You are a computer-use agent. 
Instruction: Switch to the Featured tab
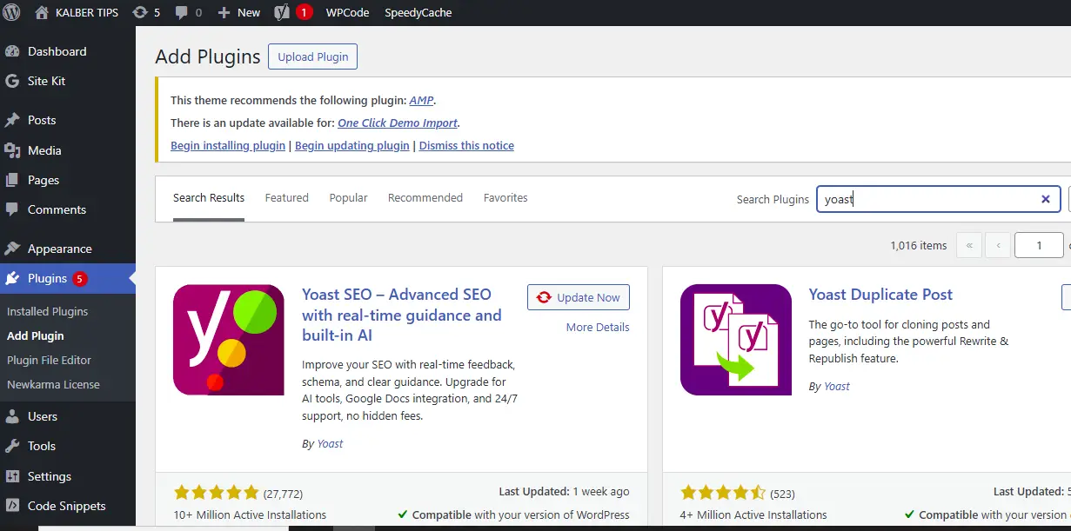tap(287, 197)
